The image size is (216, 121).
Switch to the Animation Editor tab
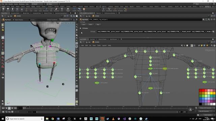click(x=15, y=13)
